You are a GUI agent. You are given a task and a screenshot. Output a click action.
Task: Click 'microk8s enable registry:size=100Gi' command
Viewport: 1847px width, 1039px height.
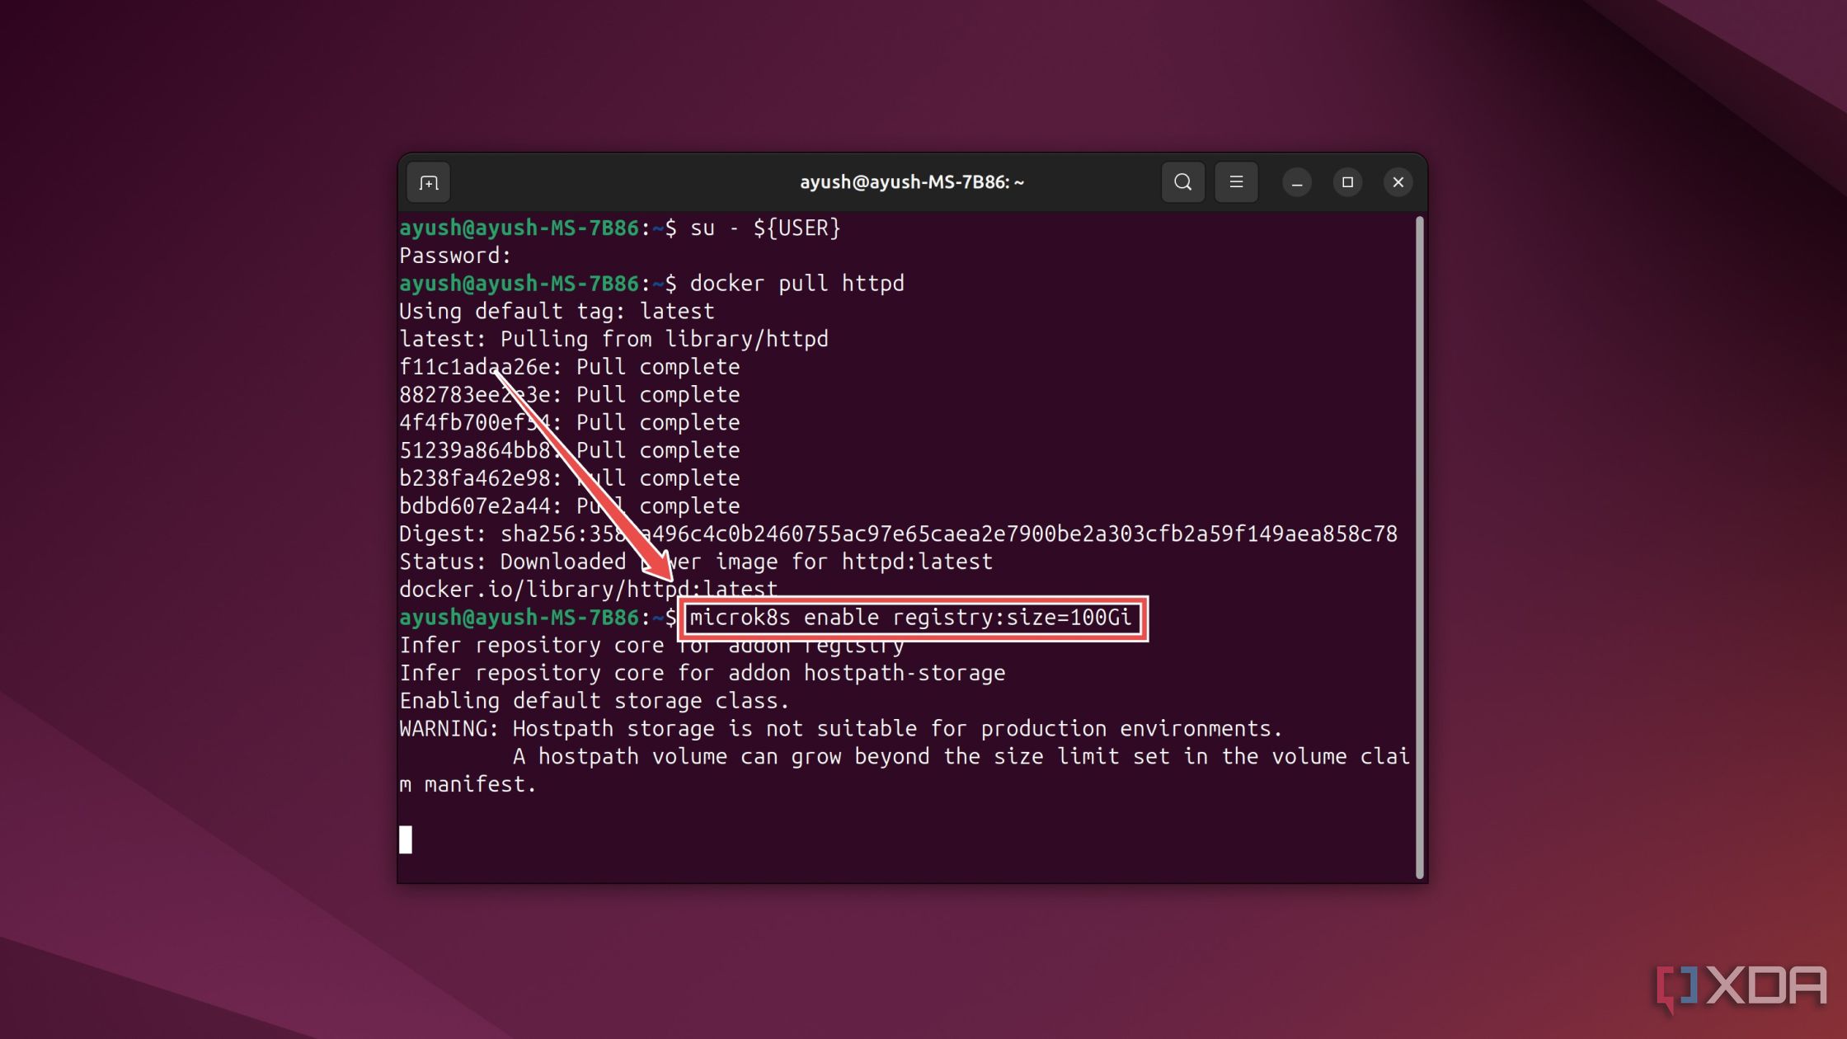pos(910,618)
